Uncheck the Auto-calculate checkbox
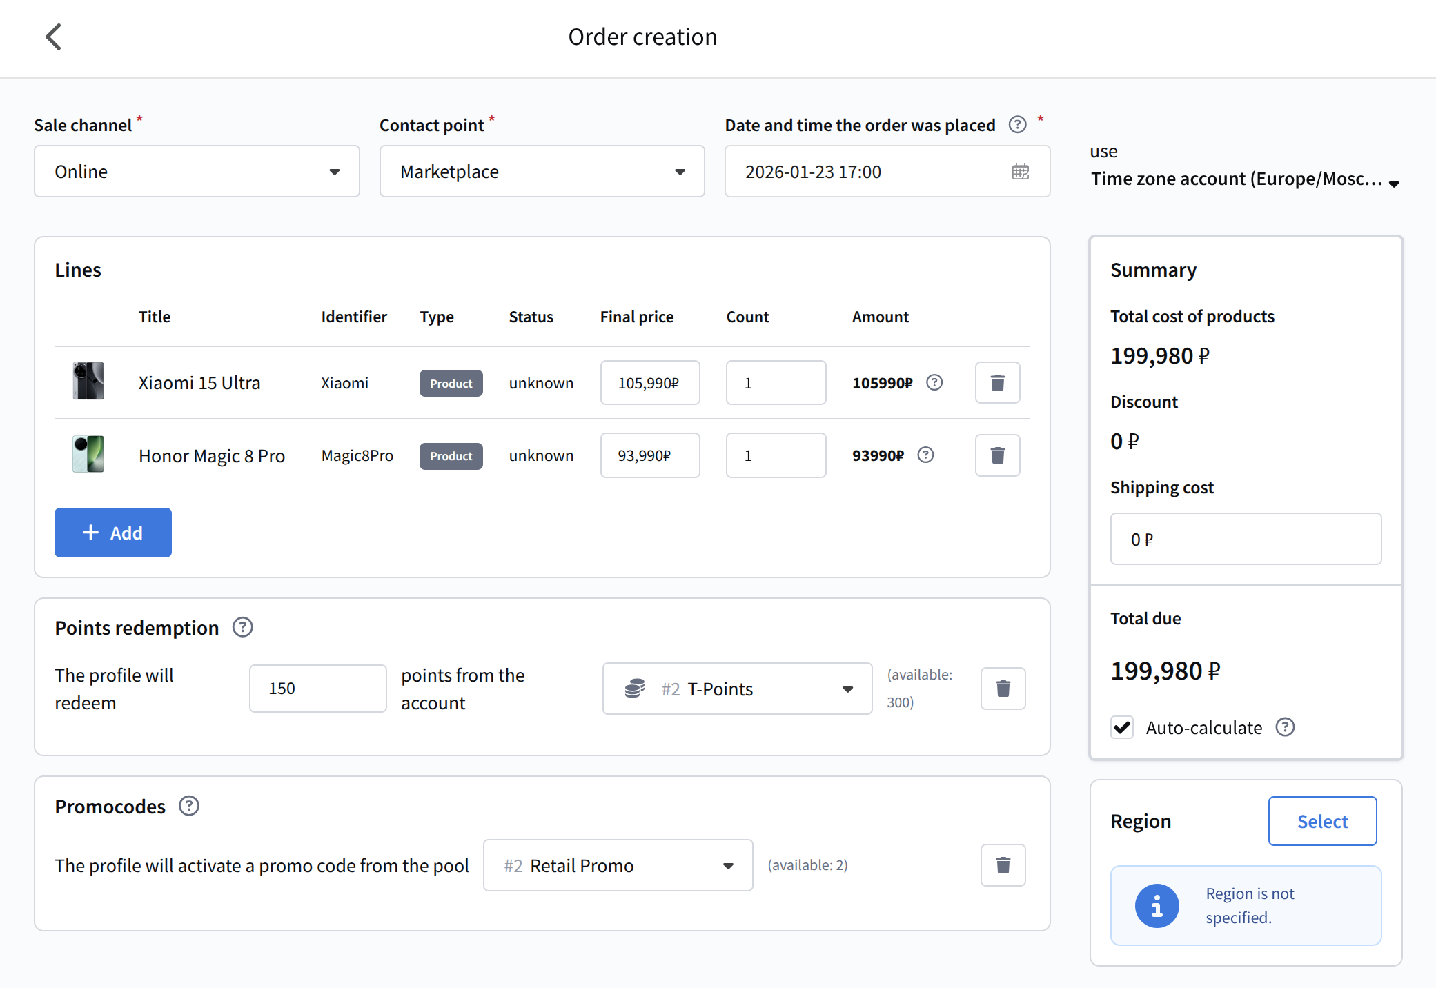This screenshot has height=988, width=1436. pyautogui.click(x=1122, y=727)
